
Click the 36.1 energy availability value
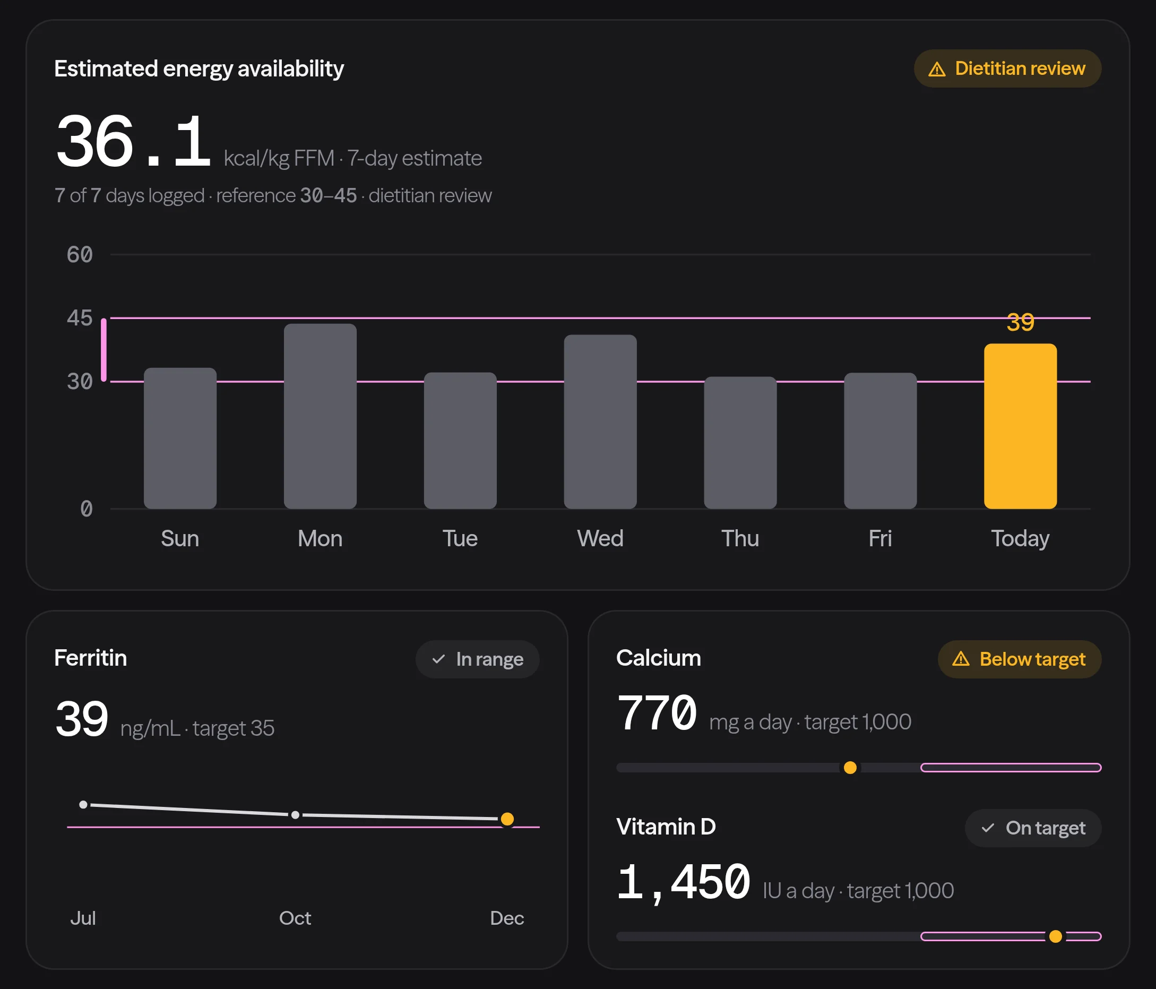[x=133, y=141]
